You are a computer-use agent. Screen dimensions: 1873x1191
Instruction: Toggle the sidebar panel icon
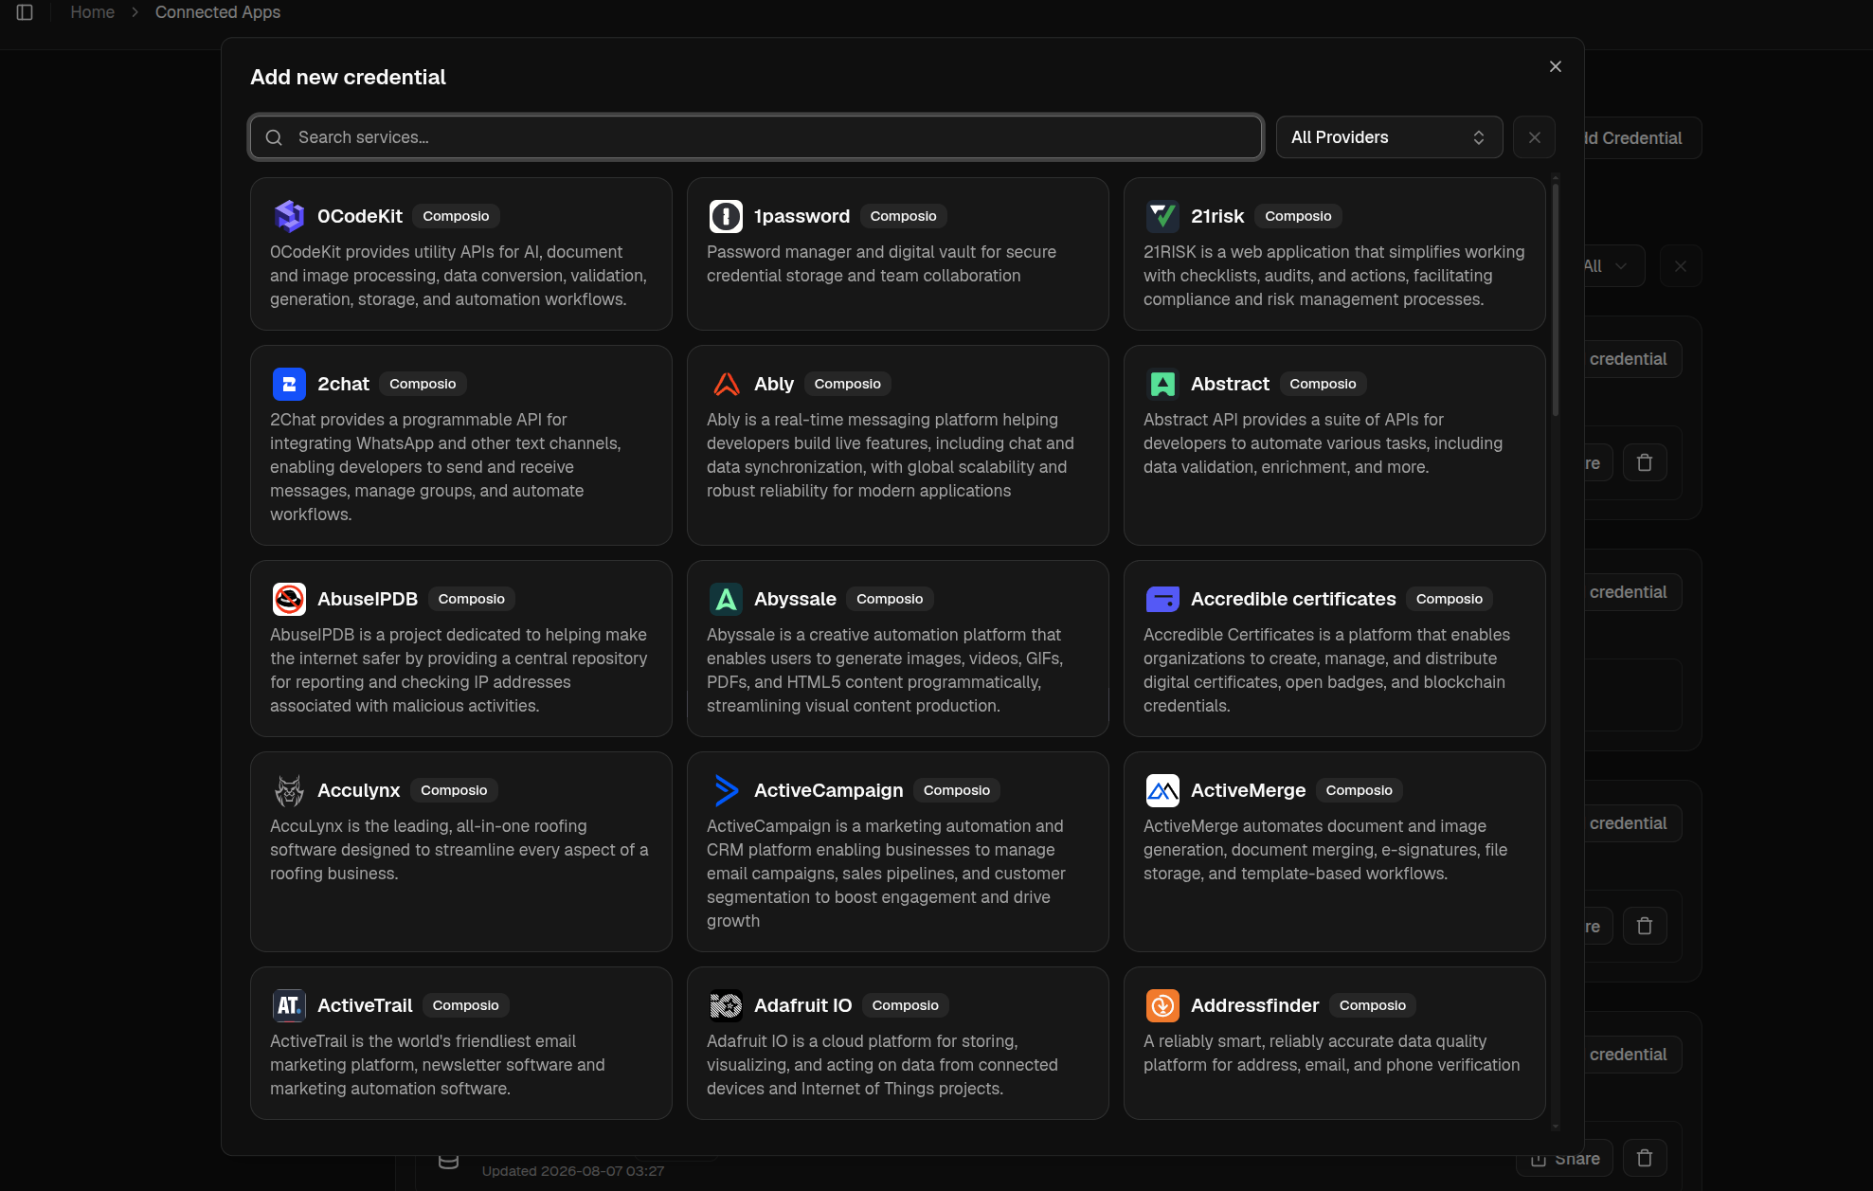click(x=25, y=12)
